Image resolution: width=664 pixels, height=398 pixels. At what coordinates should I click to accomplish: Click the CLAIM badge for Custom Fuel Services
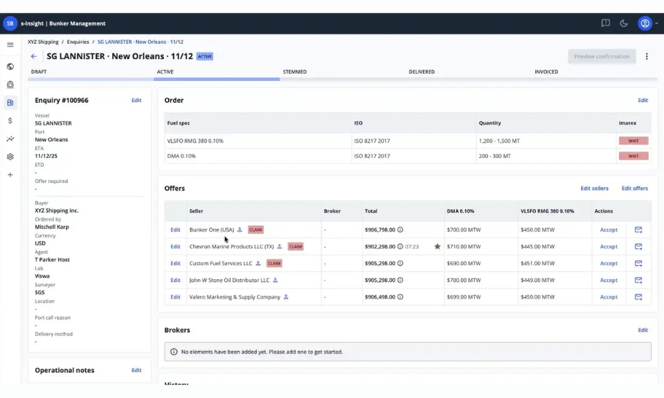click(x=274, y=263)
